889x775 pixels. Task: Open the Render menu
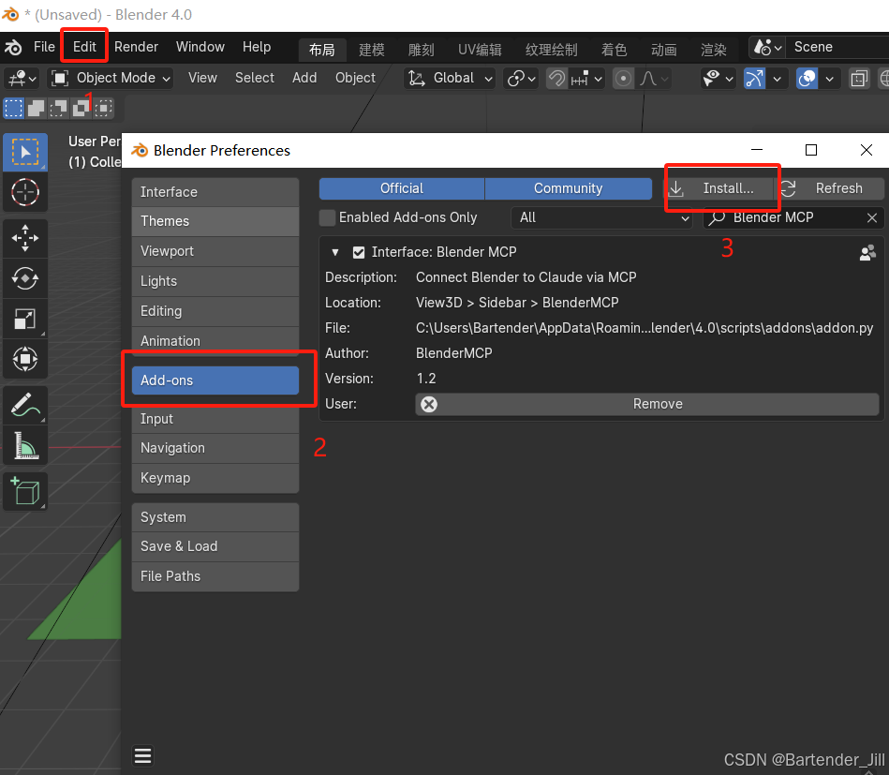pyautogui.click(x=136, y=47)
